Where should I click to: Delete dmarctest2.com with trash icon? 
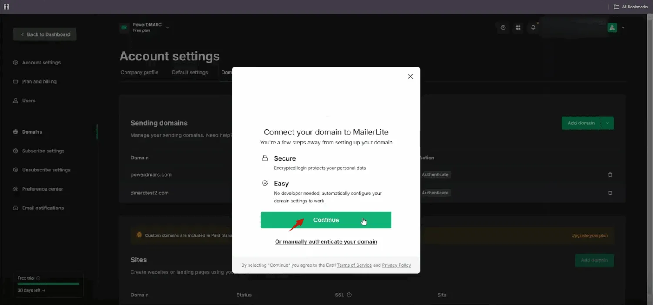coord(610,193)
